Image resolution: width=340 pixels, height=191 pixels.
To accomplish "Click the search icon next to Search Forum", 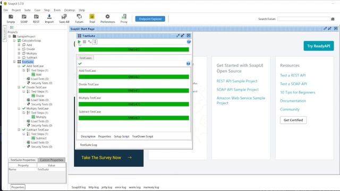I will tap(333, 19).
